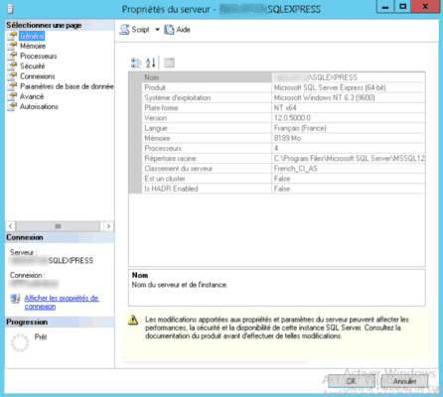Image resolution: width=443 pixels, height=397 pixels.
Task: Sort properties alphabetically
Action: tap(151, 63)
